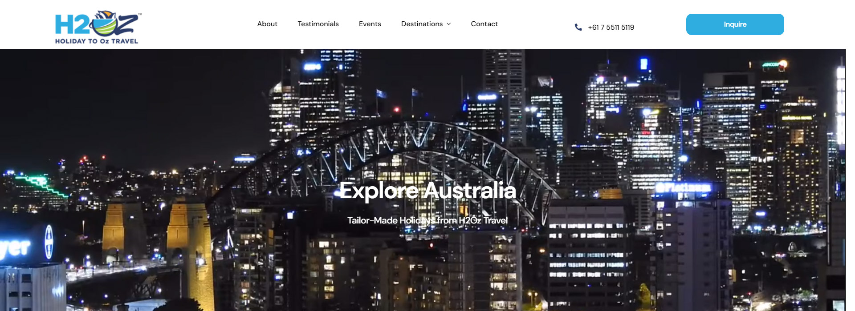Expand the Destinations dropdown chevron

point(449,24)
